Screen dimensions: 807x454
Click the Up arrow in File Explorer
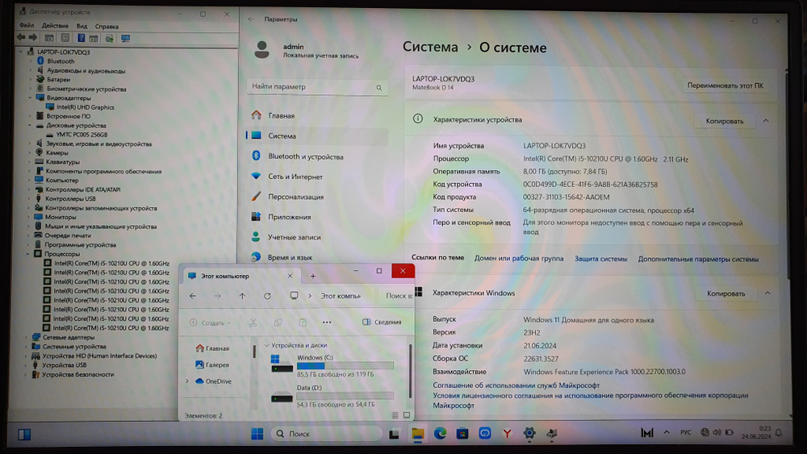click(242, 296)
